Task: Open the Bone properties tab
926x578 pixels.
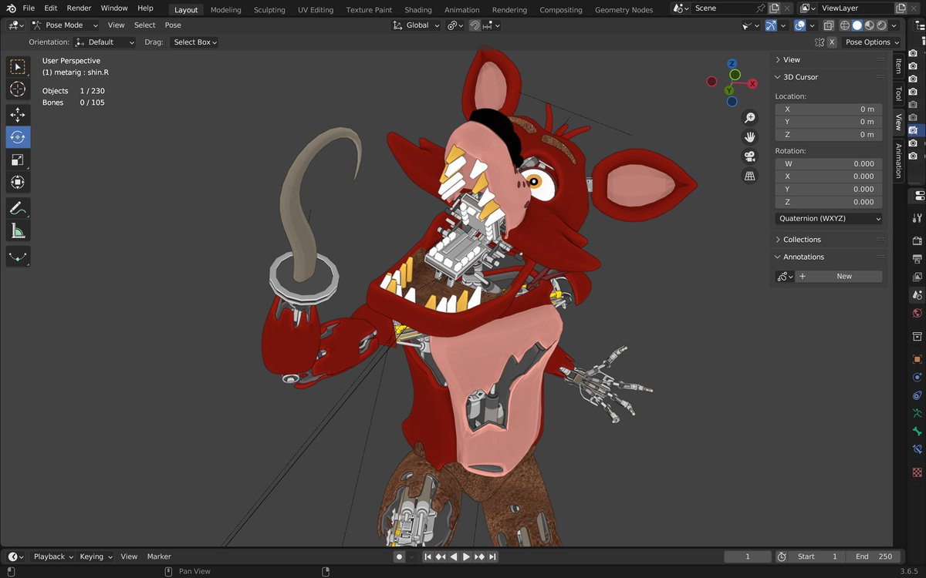Action: pos(918,432)
